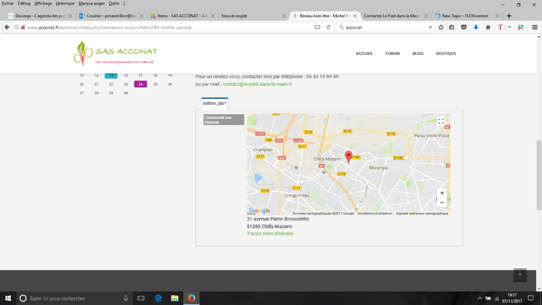Viewport: 542px width, 305px height.
Task: Click Conditions d'utilisation on the map
Action: (x=375, y=213)
